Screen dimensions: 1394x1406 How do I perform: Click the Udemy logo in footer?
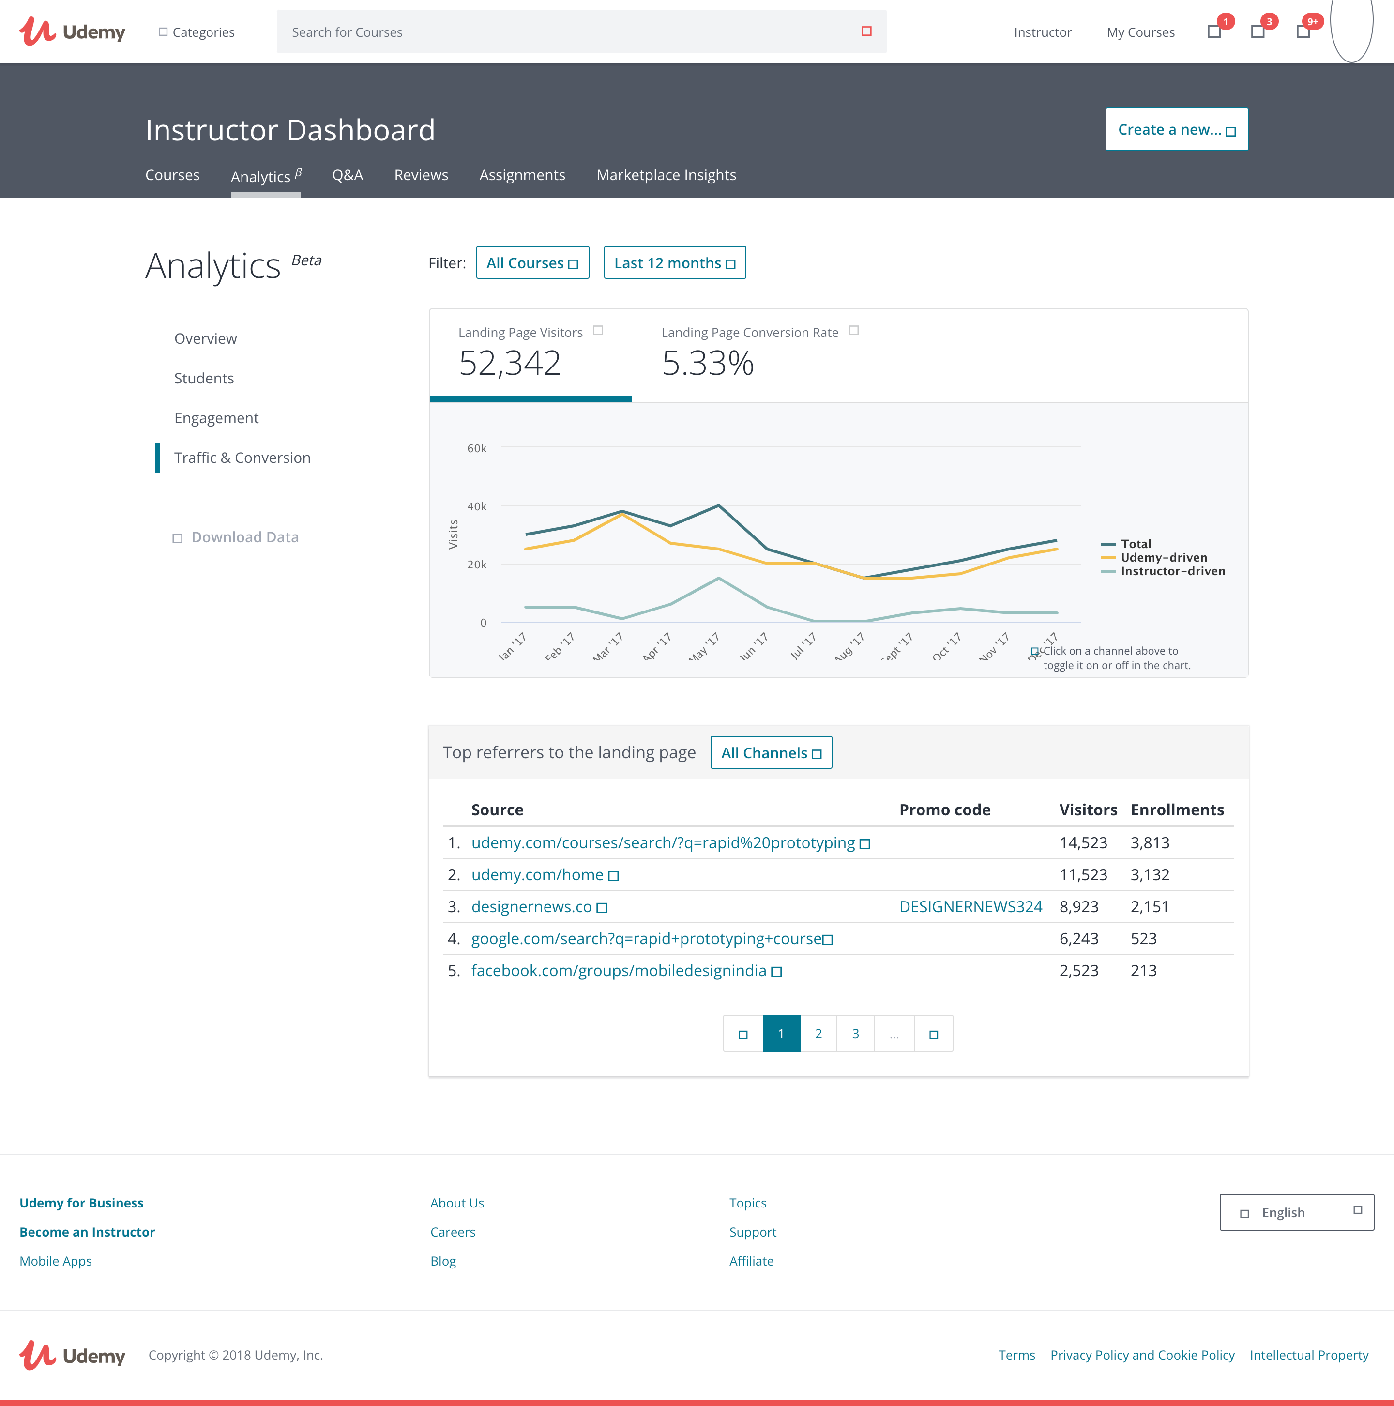click(x=72, y=1355)
